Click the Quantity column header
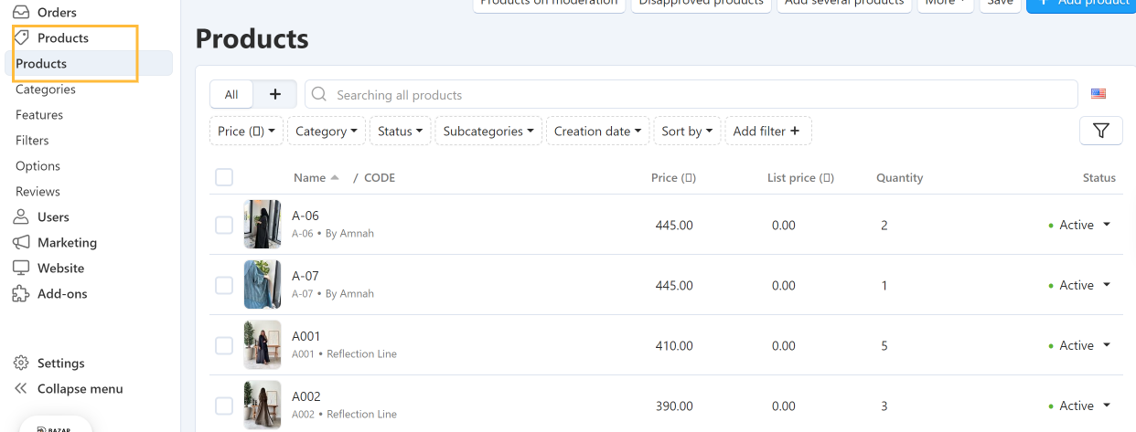The height and width of the screenshot is (432, 1136). (899, 177)
